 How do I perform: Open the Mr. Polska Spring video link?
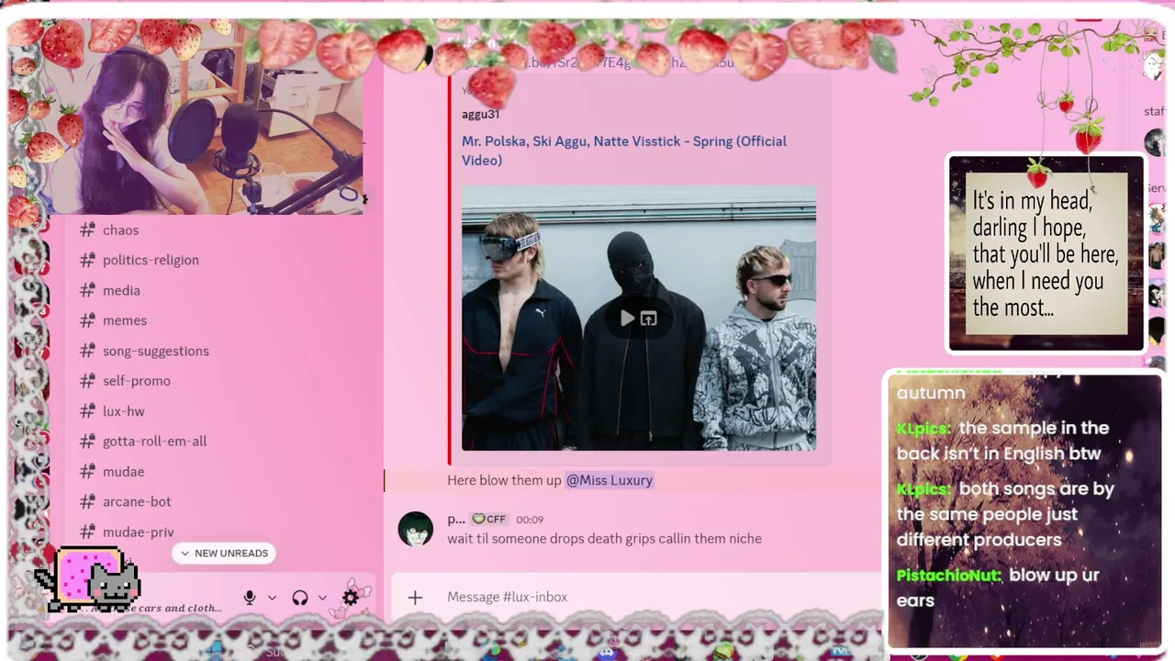(x=624, y=151)
